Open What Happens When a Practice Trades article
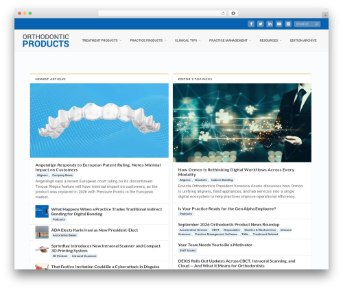343x290 pixels. [106, 211]
